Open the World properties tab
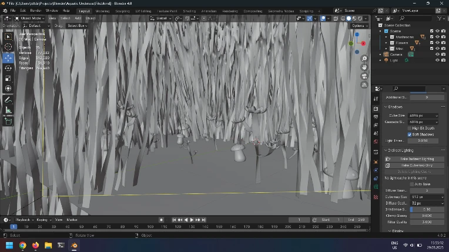 tap(376, 142)
